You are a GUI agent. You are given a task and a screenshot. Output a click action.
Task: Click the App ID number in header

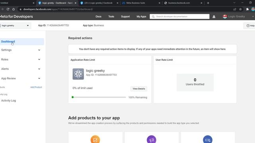point(58,25)
